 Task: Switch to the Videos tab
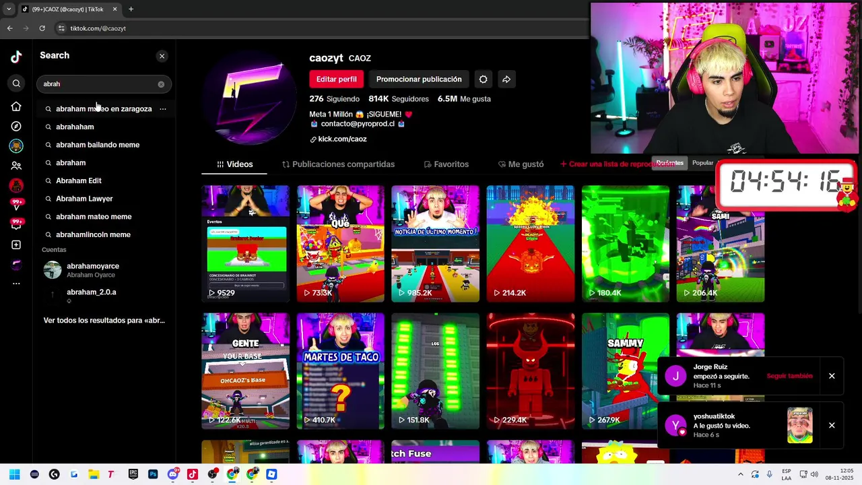[234, 164]
